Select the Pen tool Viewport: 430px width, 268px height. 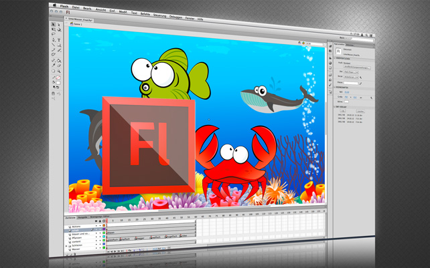point(54,39)
